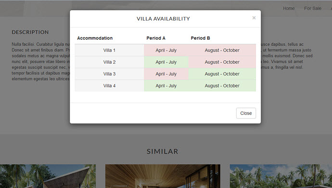Click the Villa 3 row label
This screenshot has width=332, height=188.
point(109,74)
